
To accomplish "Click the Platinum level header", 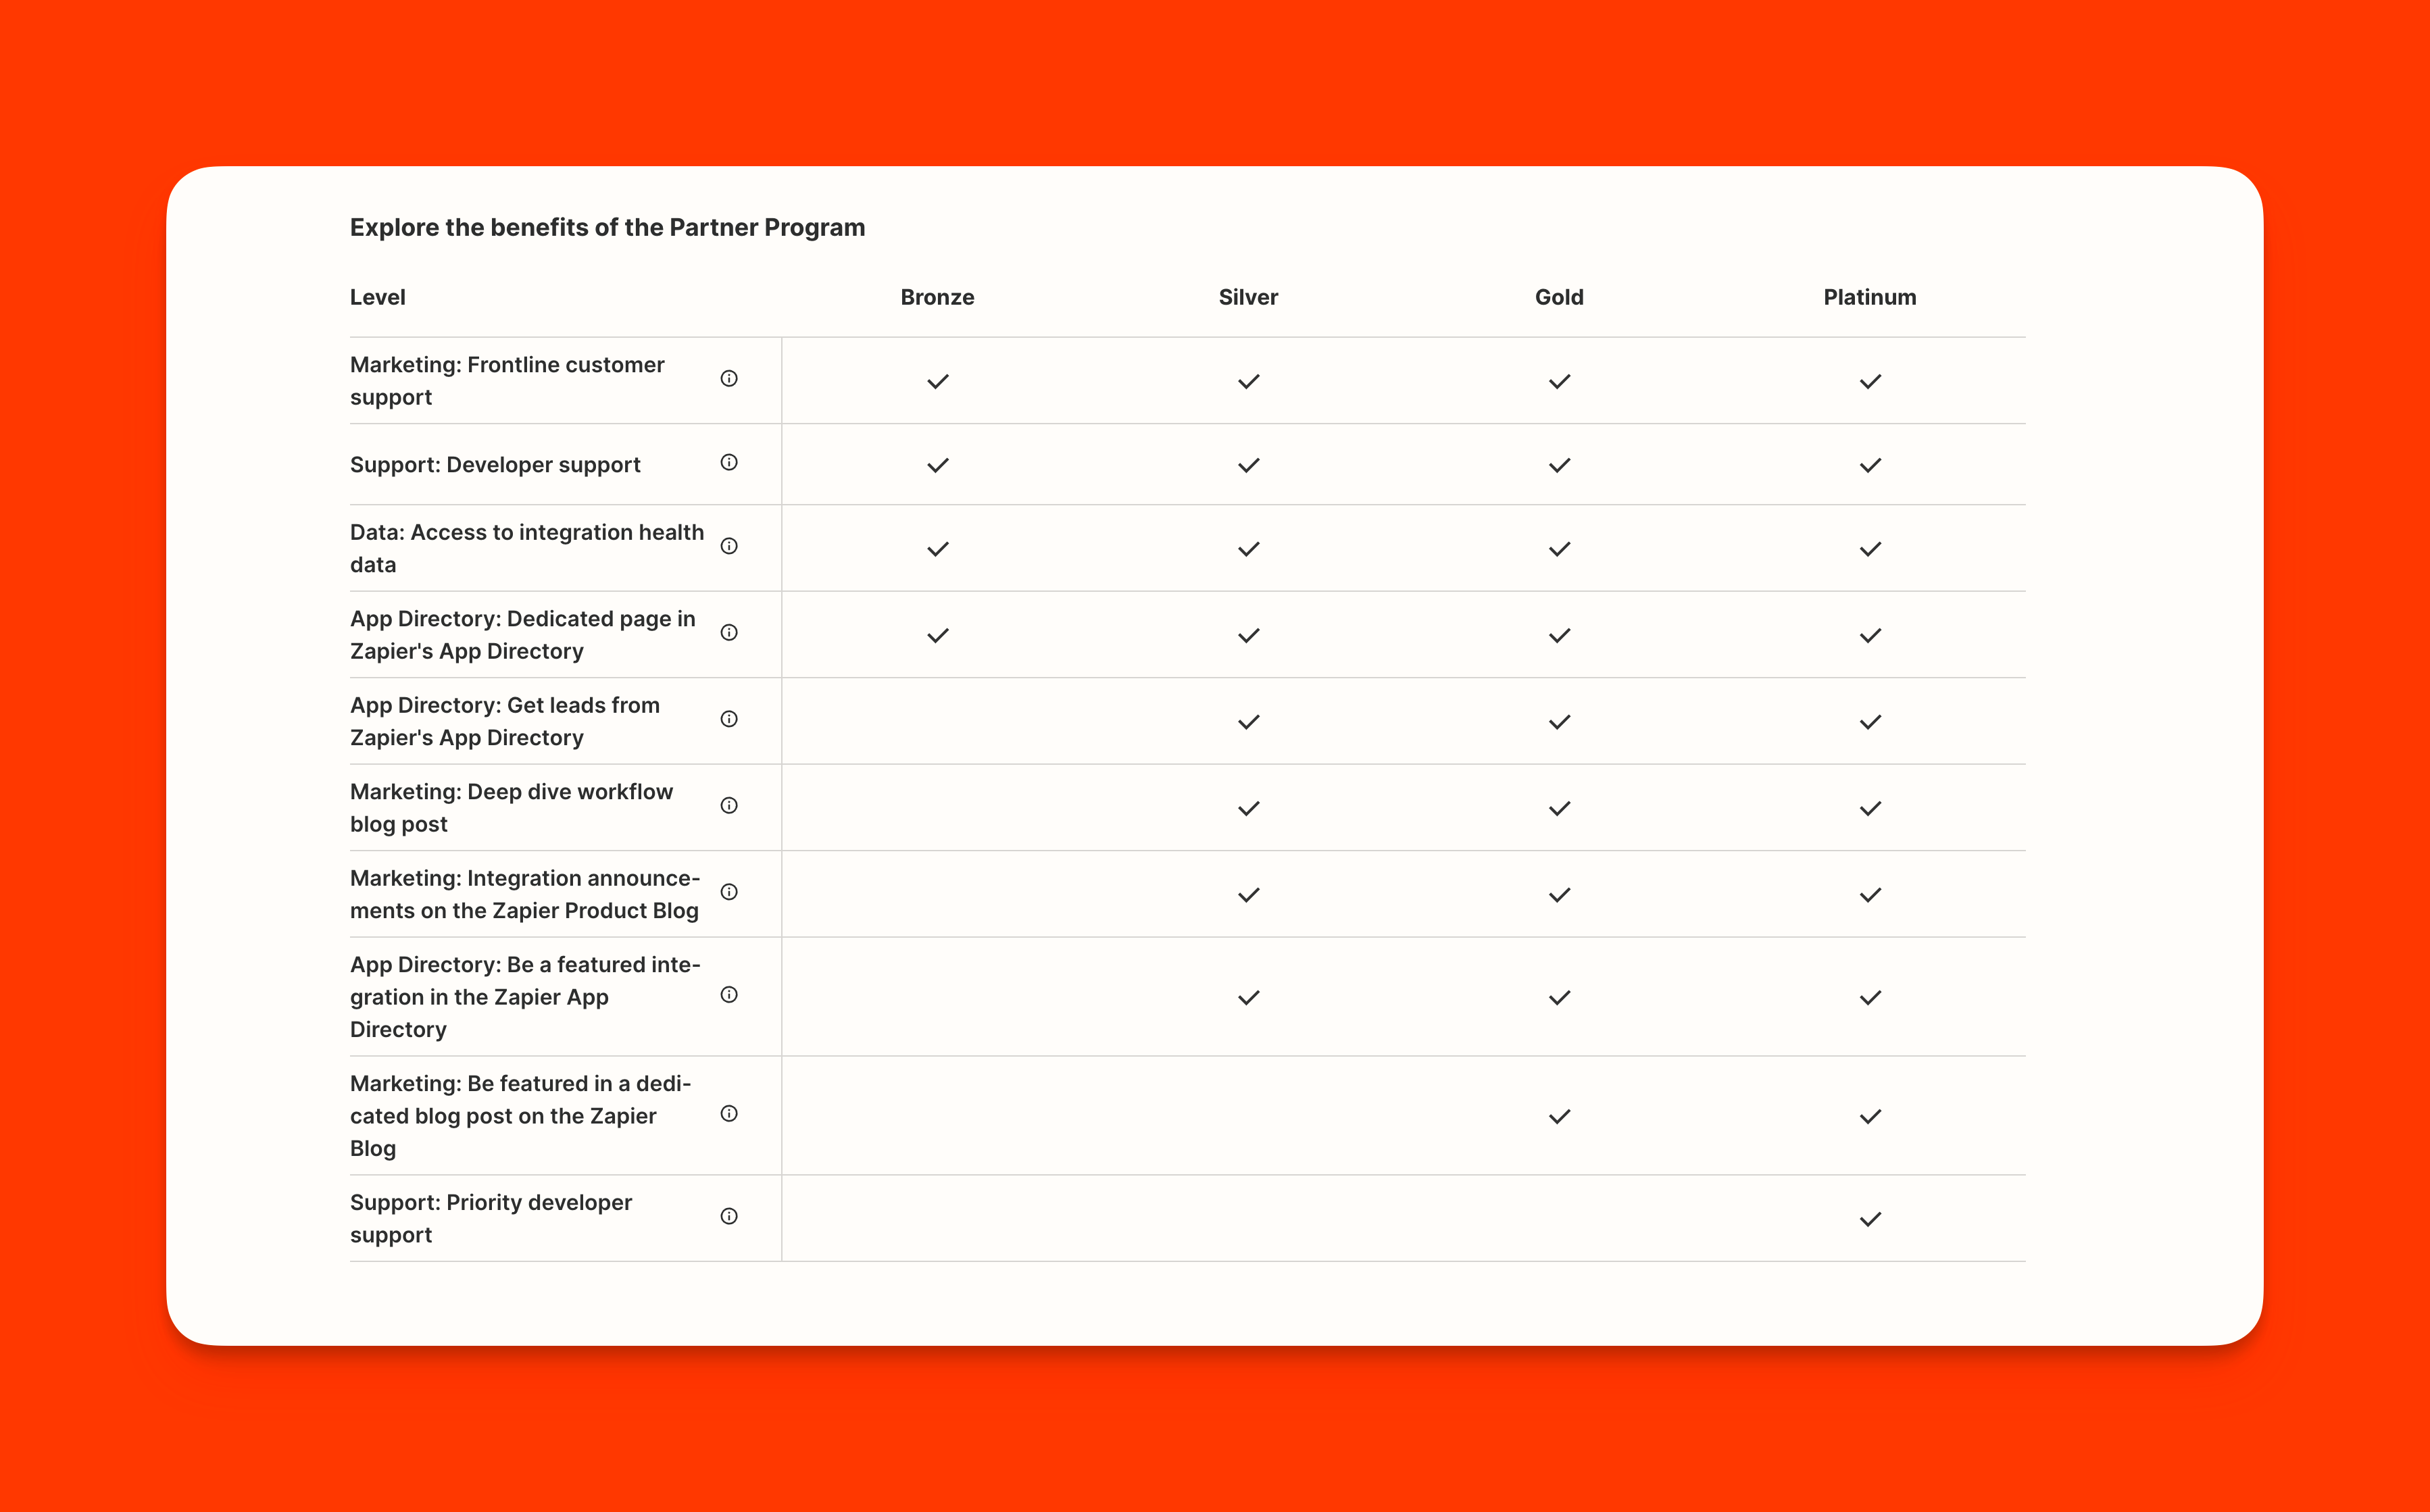I will (x=1870, y=297).
